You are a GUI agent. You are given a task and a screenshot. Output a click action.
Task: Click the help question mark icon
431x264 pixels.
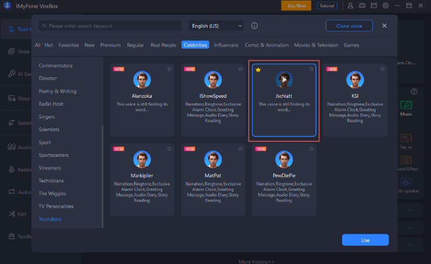pos(414,92)
